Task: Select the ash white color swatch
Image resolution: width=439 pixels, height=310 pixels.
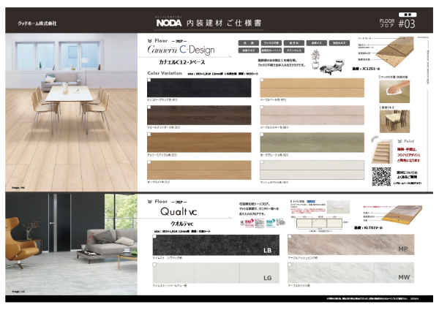Action: click(312, 170)
